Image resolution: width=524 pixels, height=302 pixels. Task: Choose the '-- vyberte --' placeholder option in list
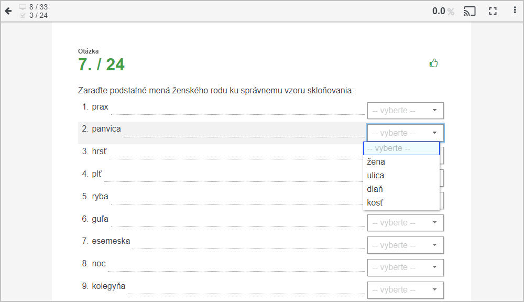point(401,148)
